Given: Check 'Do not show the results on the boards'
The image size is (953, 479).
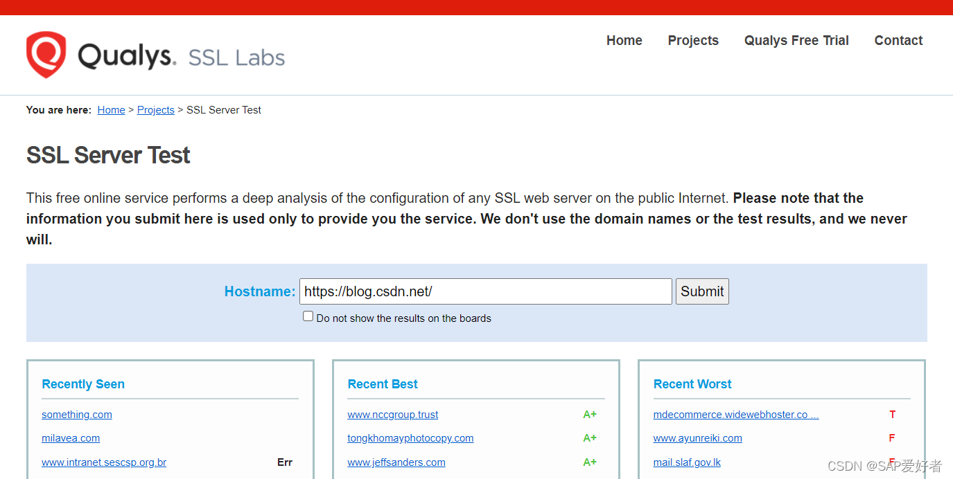Looking at the screenshot, I should (x=308, y=316).
